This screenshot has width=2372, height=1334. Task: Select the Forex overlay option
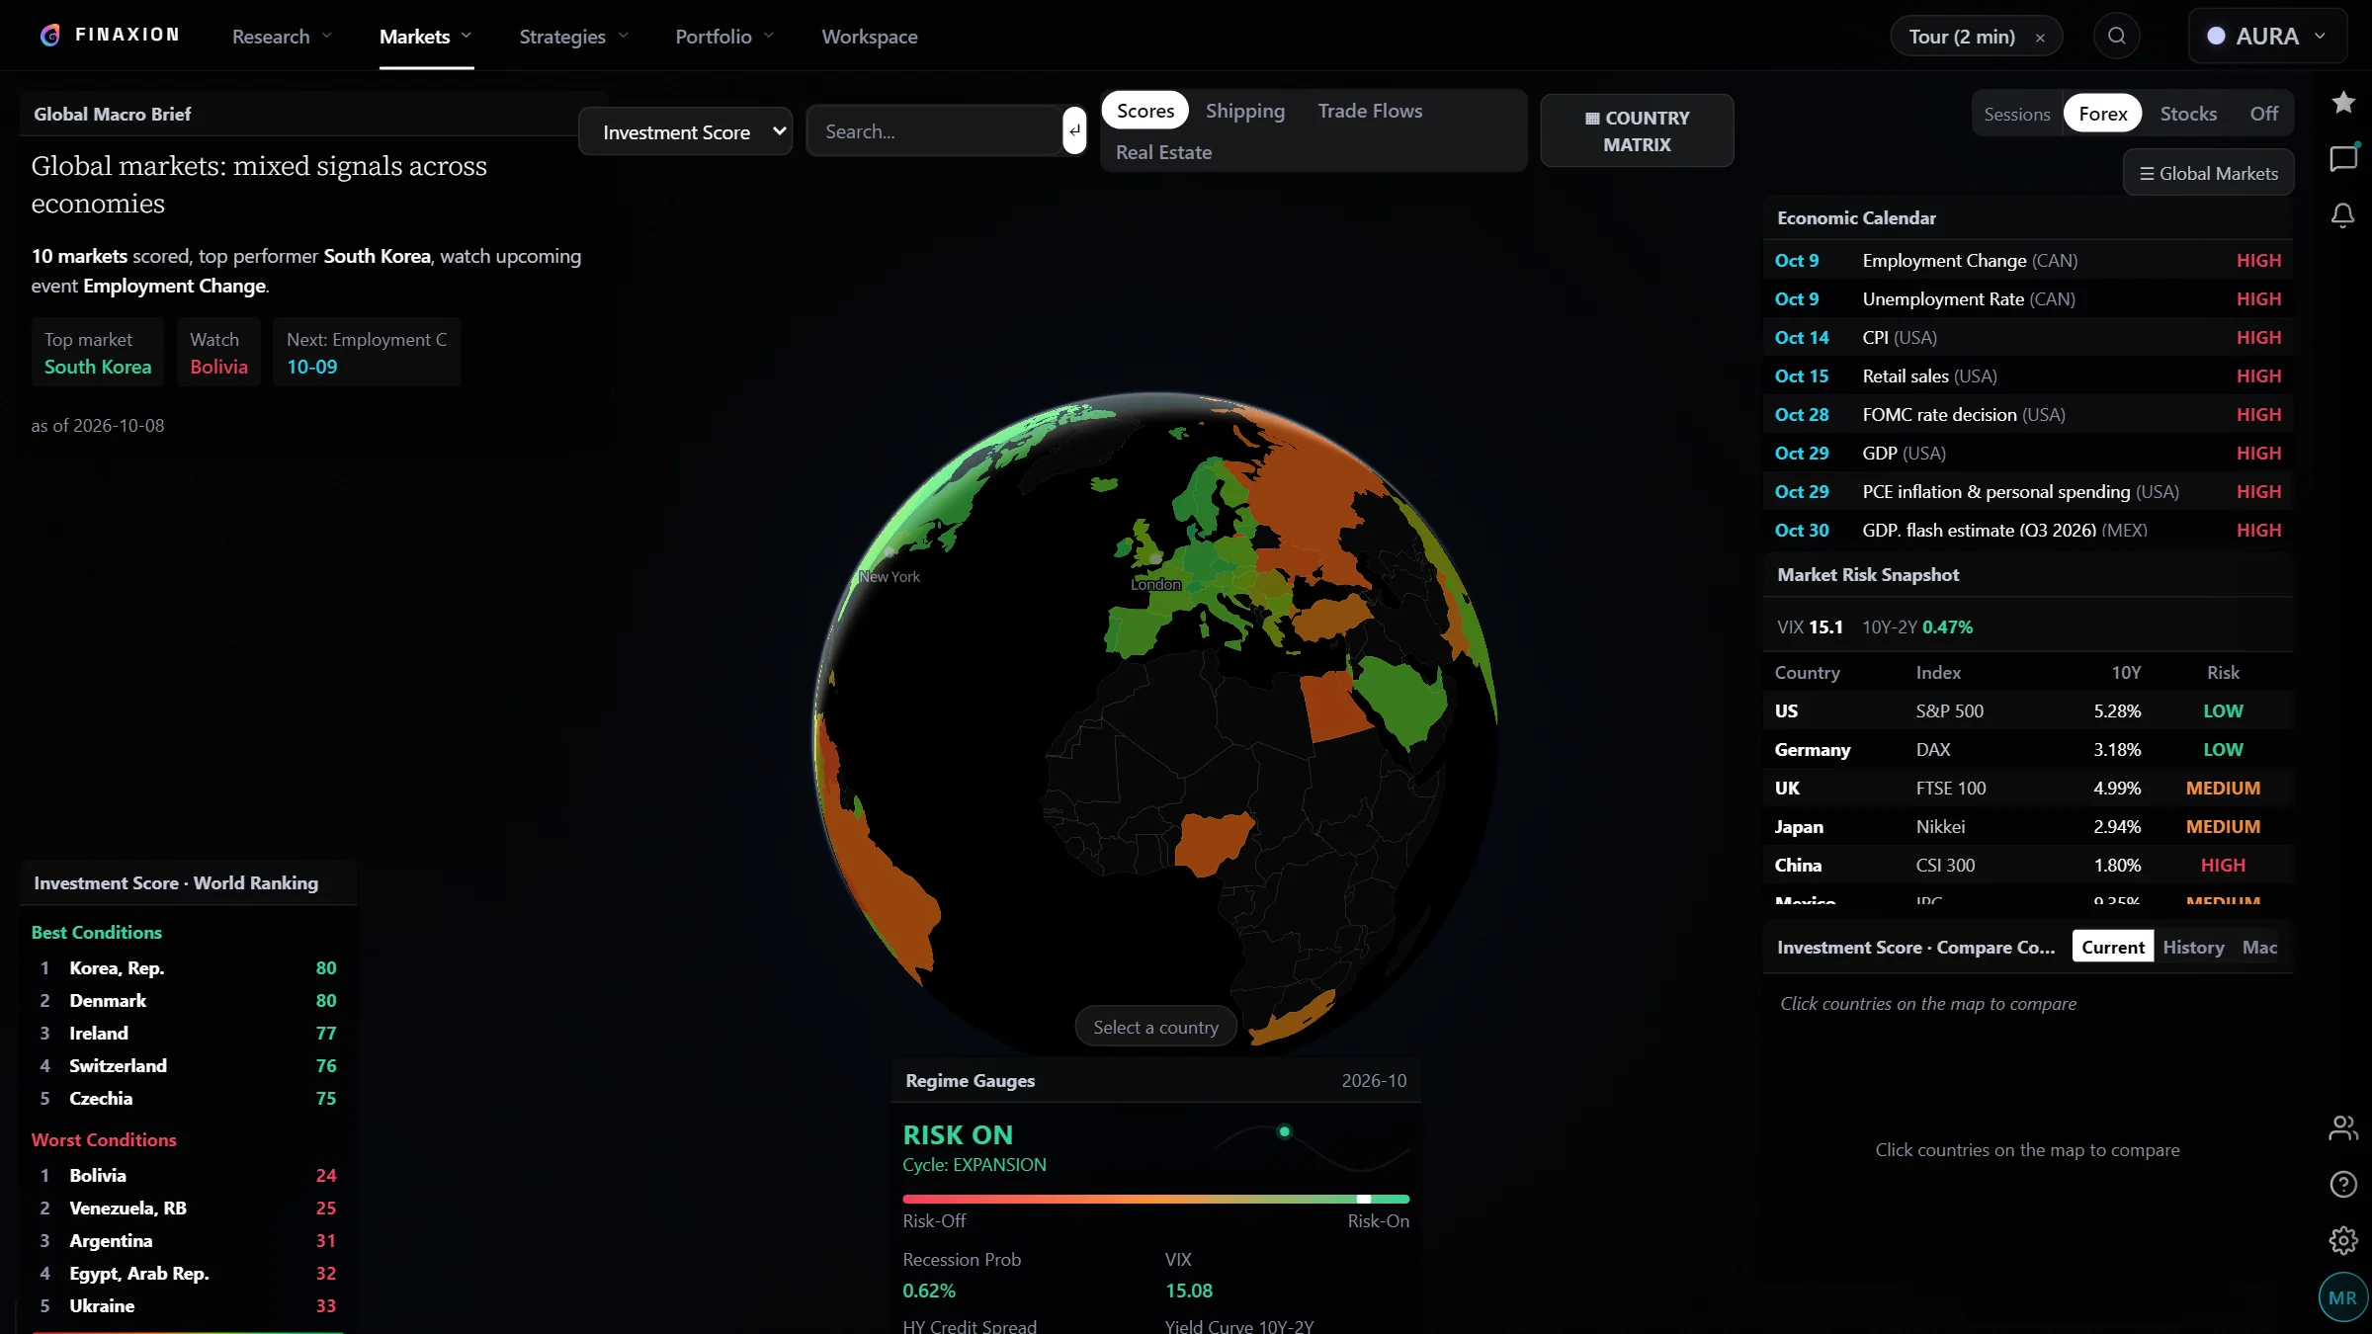[2102, 114]
